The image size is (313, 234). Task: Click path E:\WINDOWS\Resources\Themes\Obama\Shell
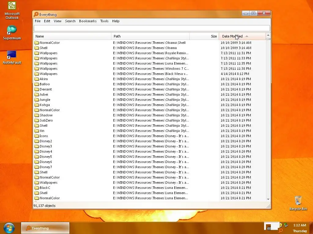point(149,43)
